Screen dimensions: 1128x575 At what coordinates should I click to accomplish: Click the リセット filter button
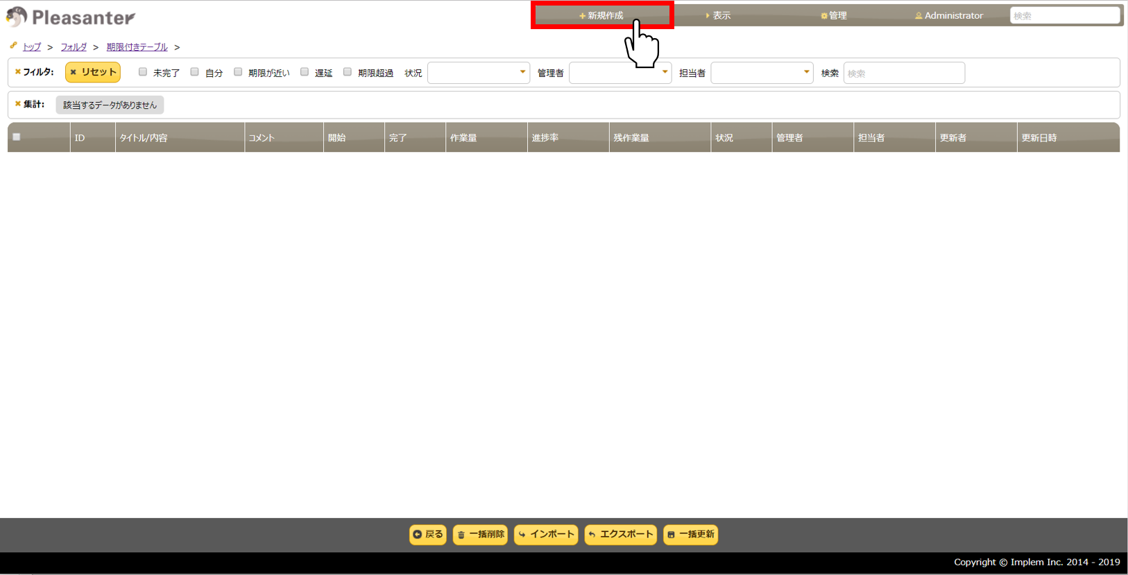93,72
